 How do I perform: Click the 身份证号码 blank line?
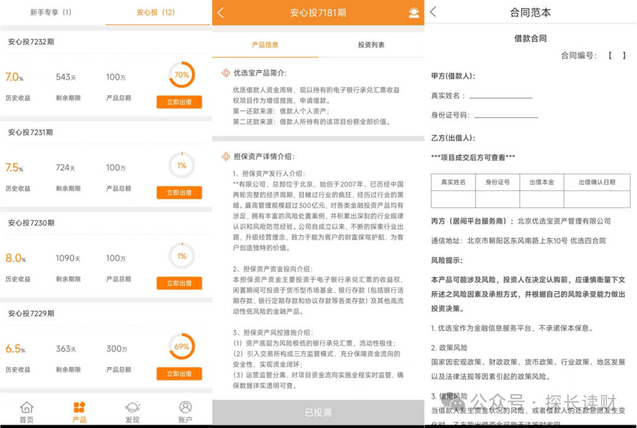click(x=506, y=116)
